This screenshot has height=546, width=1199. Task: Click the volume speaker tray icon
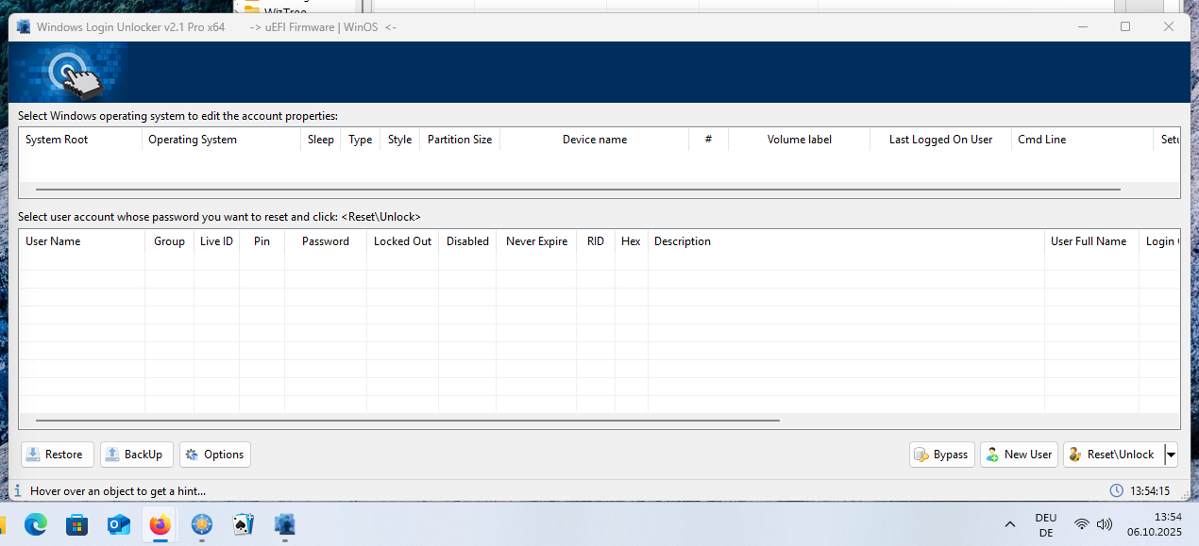[1105, 524]
